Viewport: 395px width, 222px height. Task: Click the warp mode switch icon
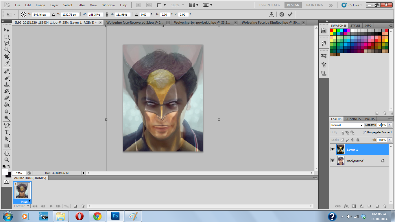tap(272, 14)
